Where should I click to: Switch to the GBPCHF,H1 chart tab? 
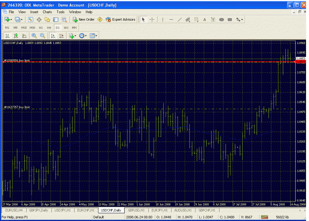[207, 210]
